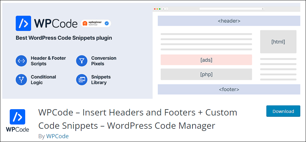
Task: Click the wpbeginner Verified badge
Action: click(96, 23)
